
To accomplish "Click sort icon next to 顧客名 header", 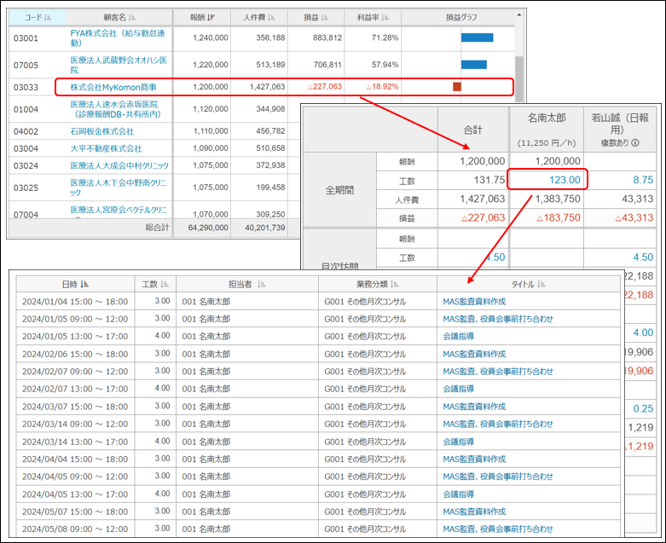I will pos(131,17).
